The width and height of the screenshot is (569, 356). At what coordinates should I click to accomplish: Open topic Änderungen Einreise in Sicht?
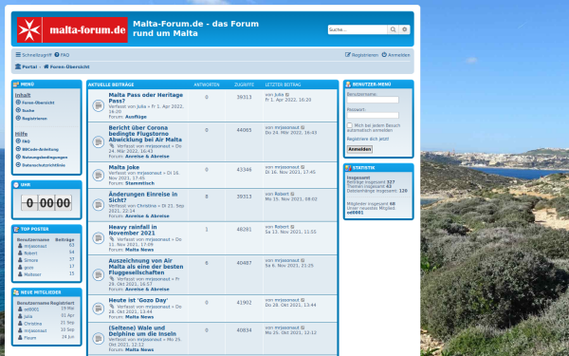143,197
